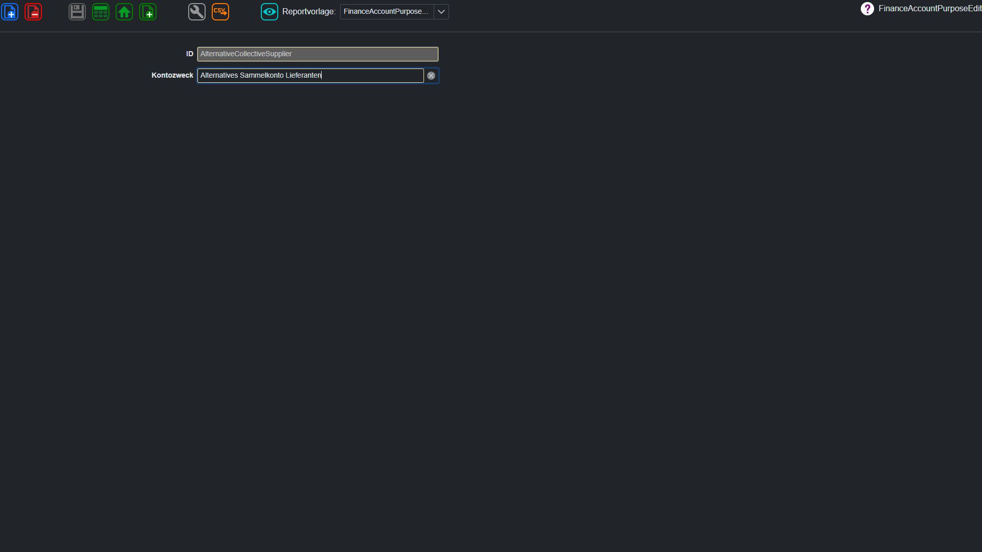
Task: Focus the Kontozweck text input field
Action: coord(310,76)
